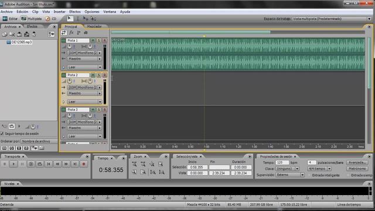This screenshot has width=375, height=211.
Task: Close selected files in Archivos panel
Action: tap(12, 35)
